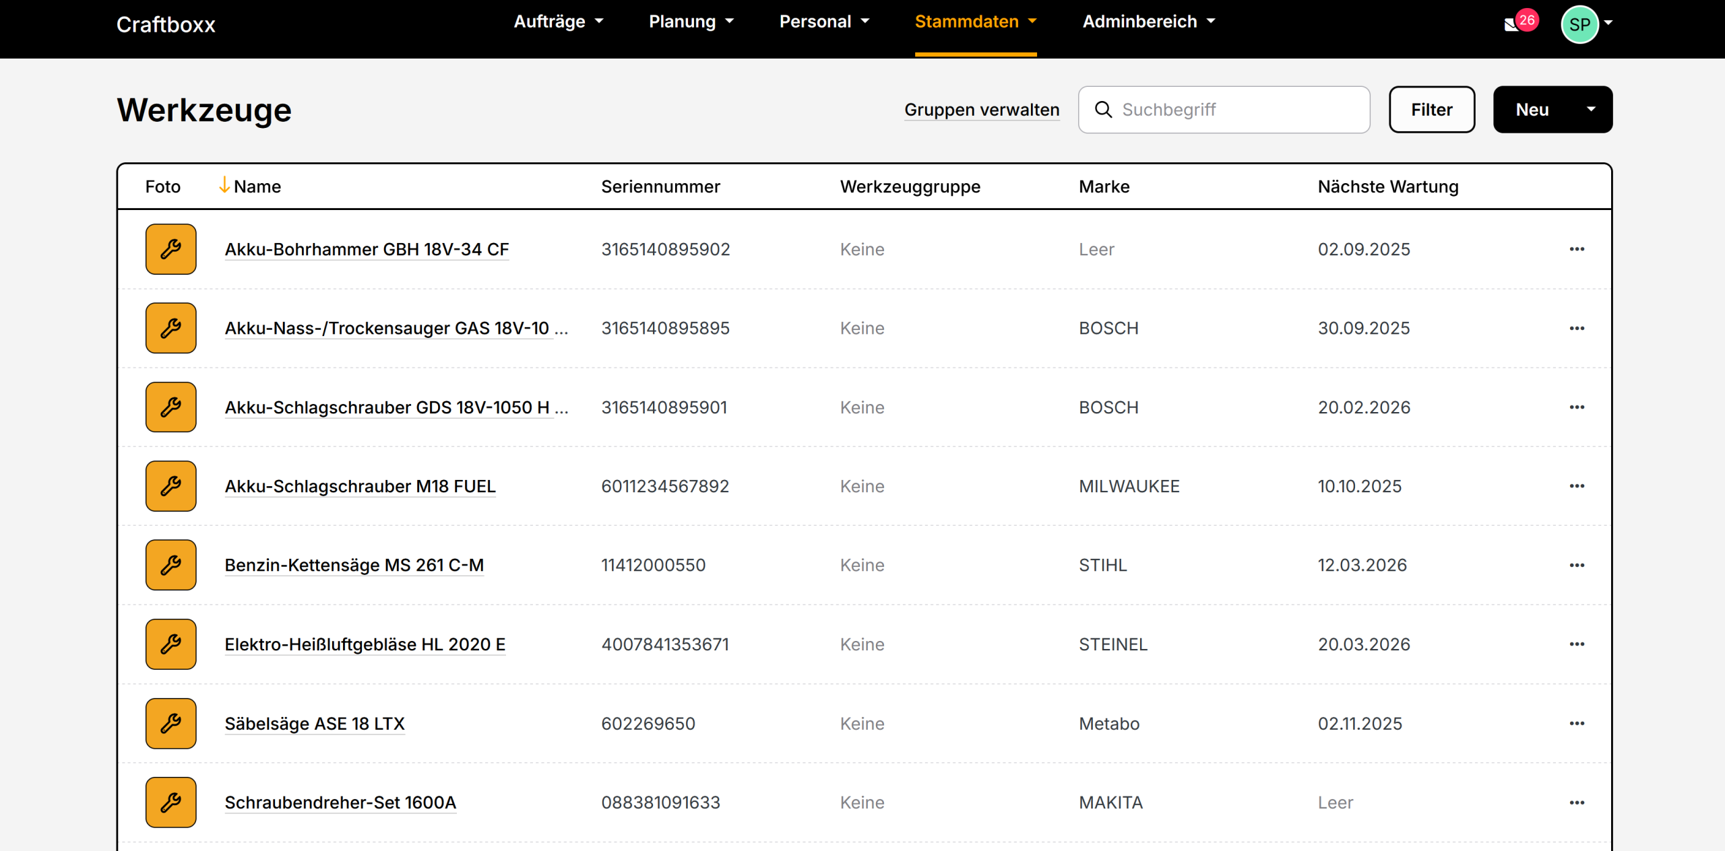Viewport: 1725px width, 851px height.
Task: Open three-dot menu for Elektro-Heißluftgebläse row
Action: pyautogui.click(x=1577, y=644)
